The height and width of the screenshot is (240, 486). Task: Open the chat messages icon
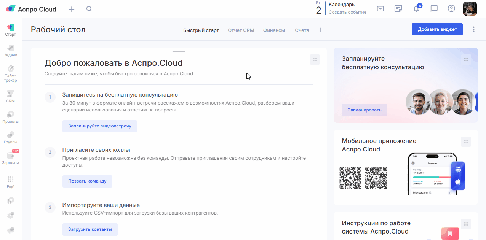[x=434, y=8]
